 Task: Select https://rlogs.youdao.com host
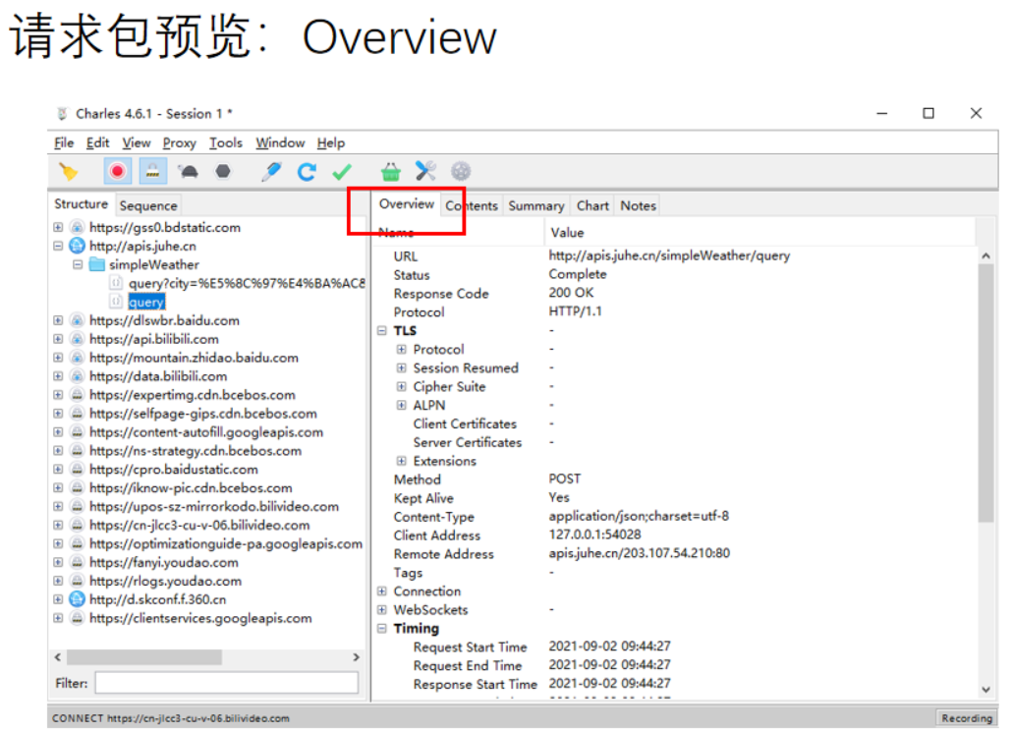[165, 581]
